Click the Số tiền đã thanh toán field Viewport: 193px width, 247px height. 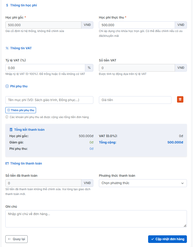pyautogui.click(x=43, y=183)
